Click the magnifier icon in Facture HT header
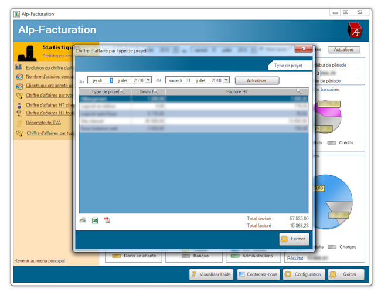 pyautogui.click(x=299, y=91)
